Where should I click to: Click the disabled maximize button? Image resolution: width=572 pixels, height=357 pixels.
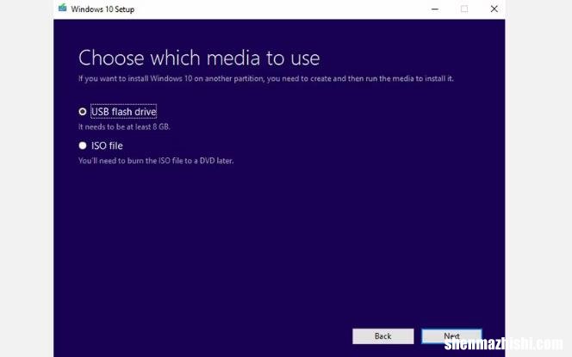[464, 9]
